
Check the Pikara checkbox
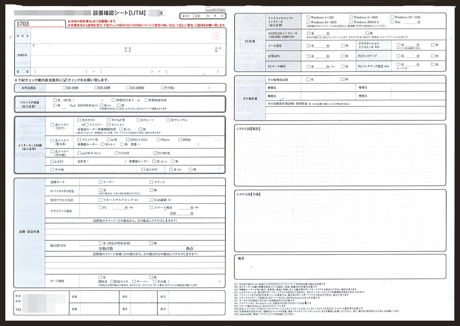coord(158,140)
